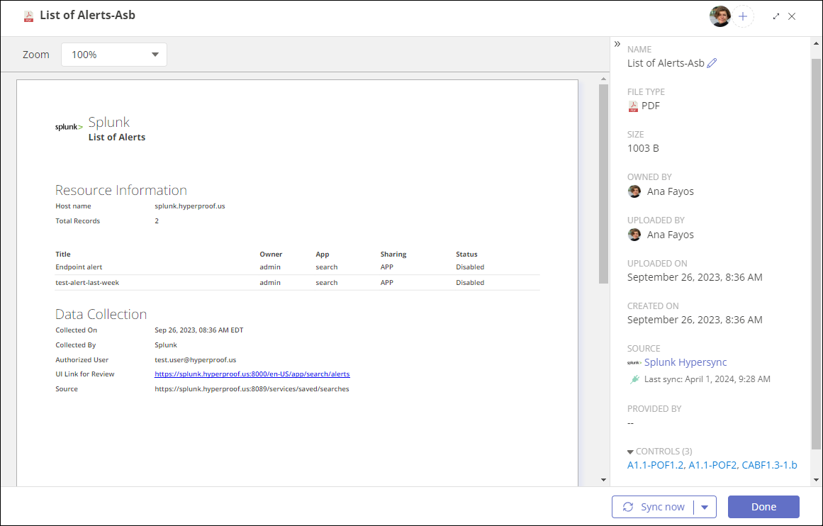823x526 pixels.
Task: Add a collaborator with the plus icon
Action: pos(743,16)
